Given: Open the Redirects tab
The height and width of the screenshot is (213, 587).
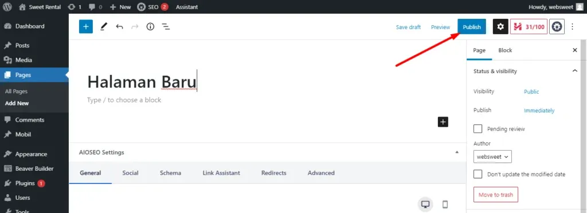Looking at the screenshot, I should [x=273, y=172].
